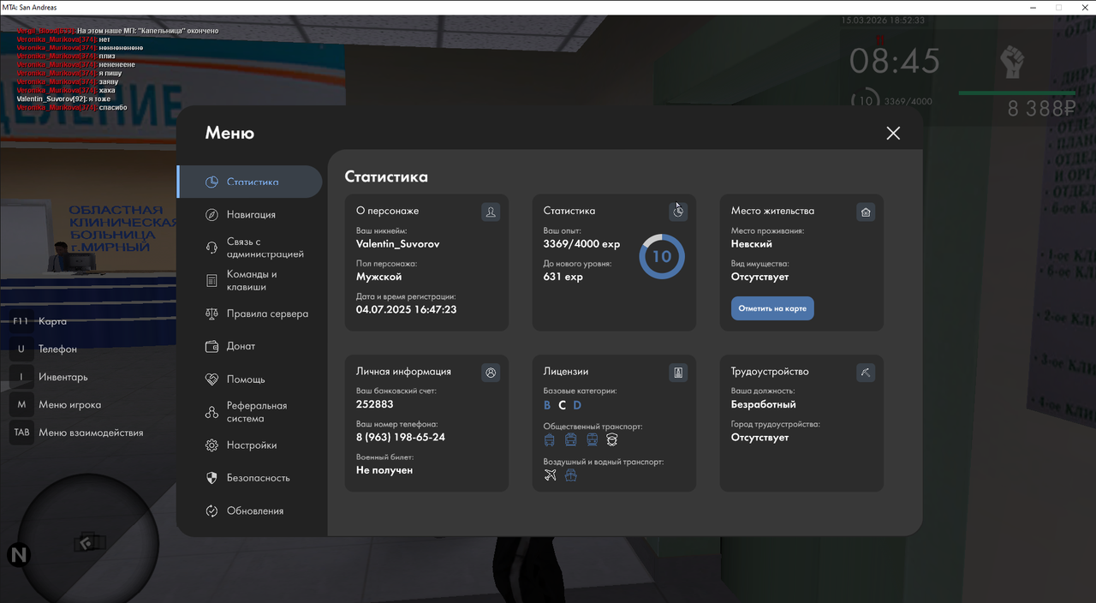This screenshot has height=603, width=1096.
Task: Click the chart icon in Статистика card
Action: [x=678, y=212]
